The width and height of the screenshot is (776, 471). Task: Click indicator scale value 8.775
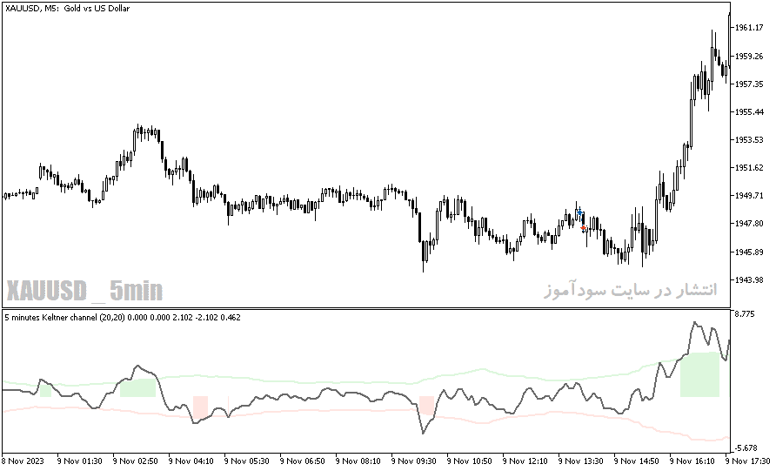746,314
